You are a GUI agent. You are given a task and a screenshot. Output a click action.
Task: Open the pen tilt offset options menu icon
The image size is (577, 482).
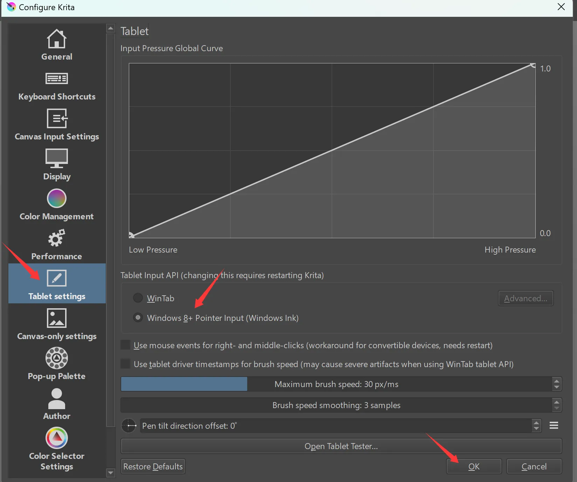[x=554, y=426]
